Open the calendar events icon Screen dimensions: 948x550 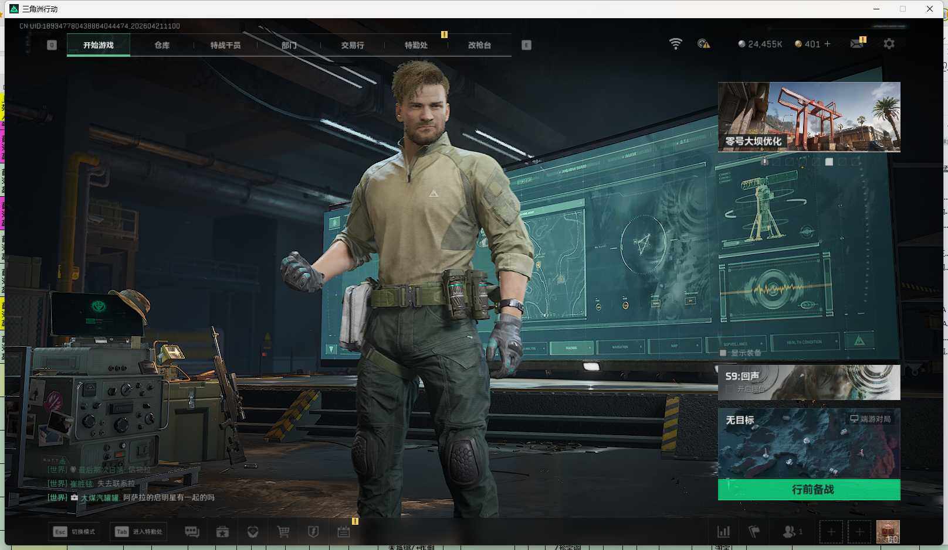click(x=344, y=532)
